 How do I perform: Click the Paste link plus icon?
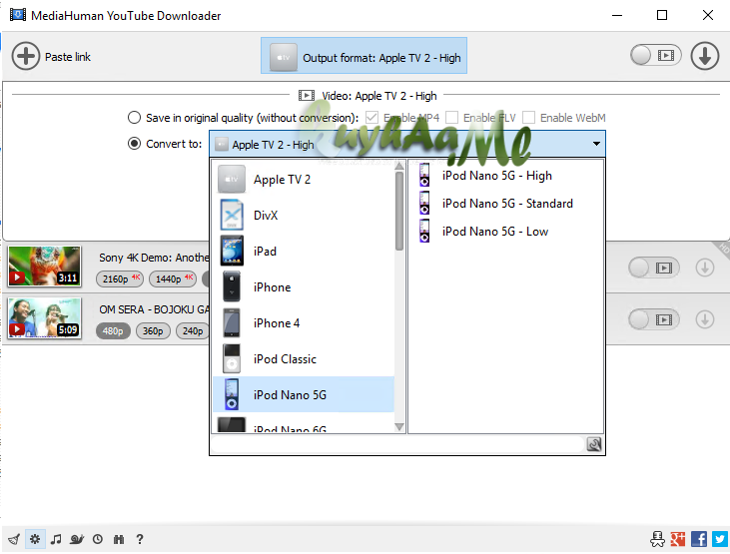(26, 56)
